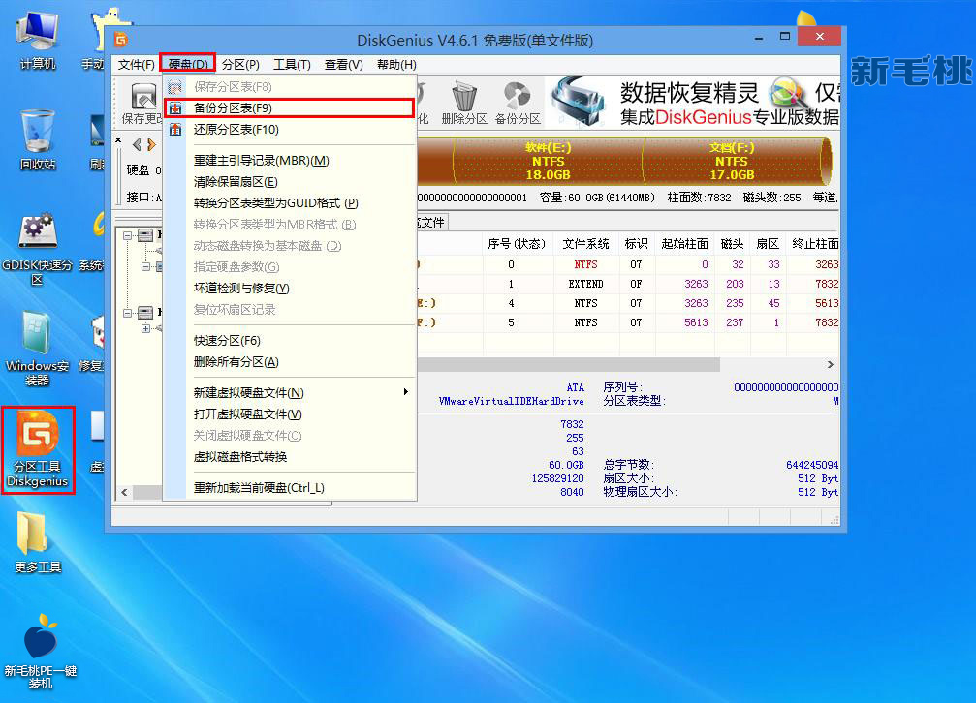Click the disk tree scroll left arrow
Screen dimensions: 976x703
pos(124,493)
